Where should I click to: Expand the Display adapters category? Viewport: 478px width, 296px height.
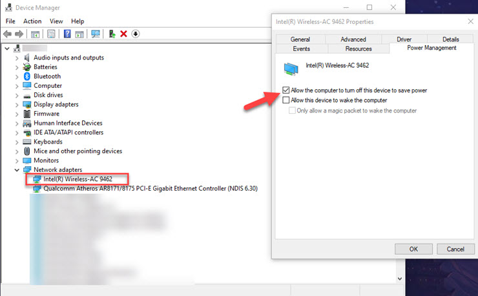click(x=16, y=105)
